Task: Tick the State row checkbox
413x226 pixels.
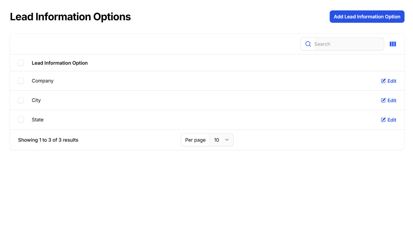Action: (x=21, y=120)
